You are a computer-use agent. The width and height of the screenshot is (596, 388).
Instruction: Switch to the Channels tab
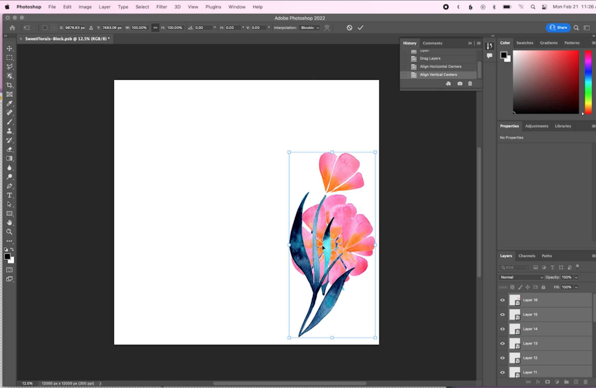pos(527,256)
